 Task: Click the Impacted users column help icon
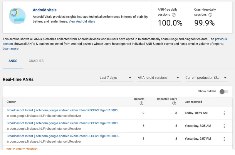click(174, 103)
